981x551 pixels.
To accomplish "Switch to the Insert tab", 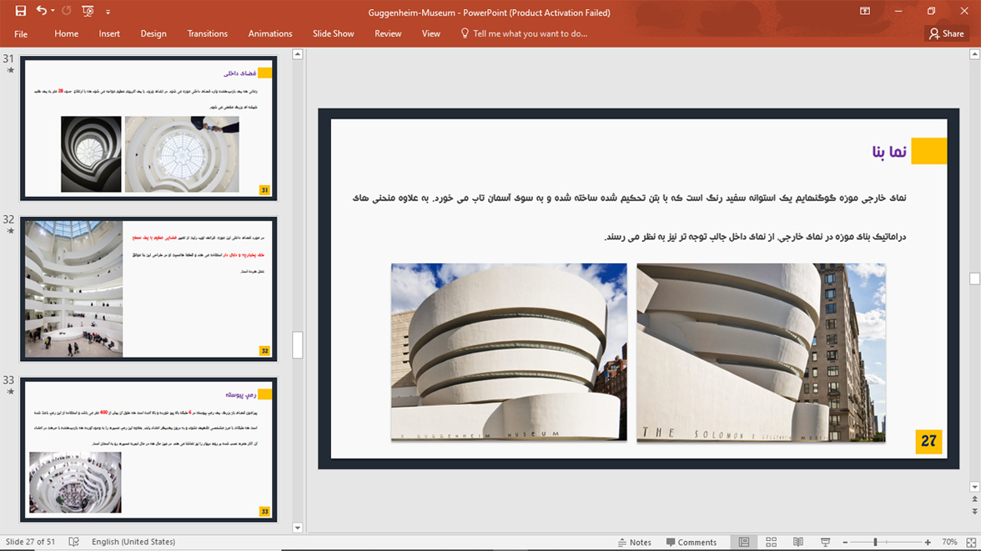I will click(x=109, y=34).
